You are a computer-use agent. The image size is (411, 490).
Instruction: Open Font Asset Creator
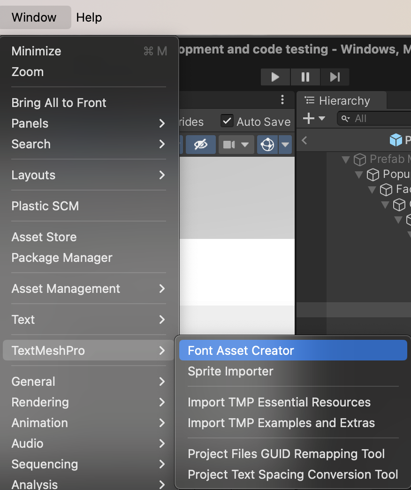[x=293, y=350]
